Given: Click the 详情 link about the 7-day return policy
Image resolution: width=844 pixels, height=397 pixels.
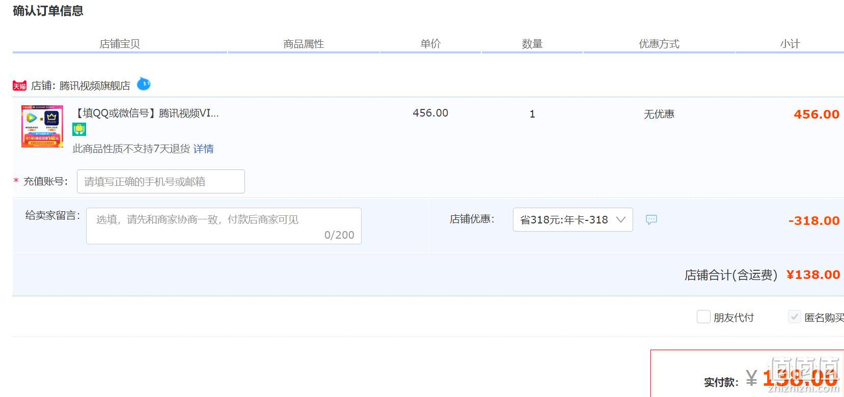Looking at the screenshot, I should click(203, 149).
